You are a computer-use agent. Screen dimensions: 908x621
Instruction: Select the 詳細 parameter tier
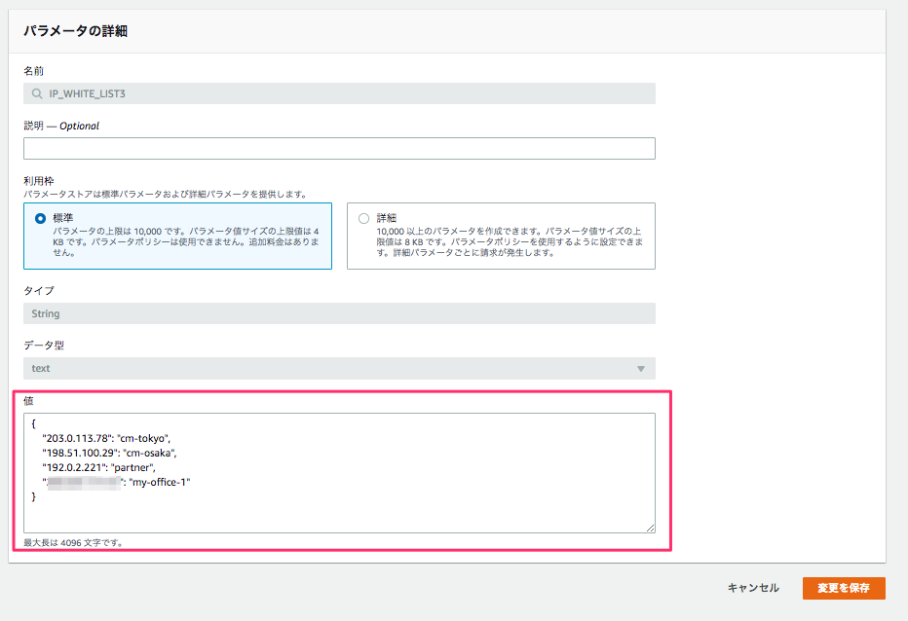365,218
